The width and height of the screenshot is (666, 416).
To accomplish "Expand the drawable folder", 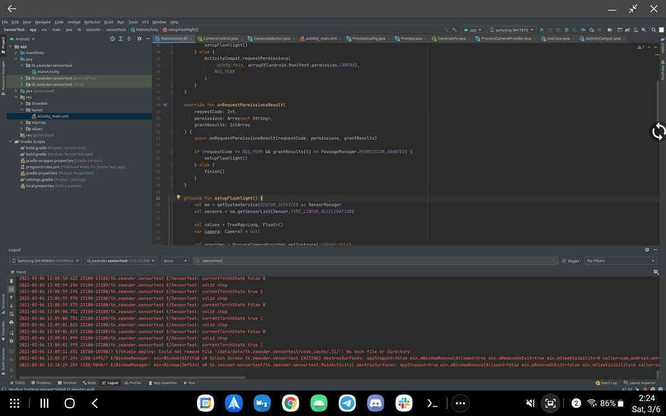I will pyautogui.click(x=22, y=103).
